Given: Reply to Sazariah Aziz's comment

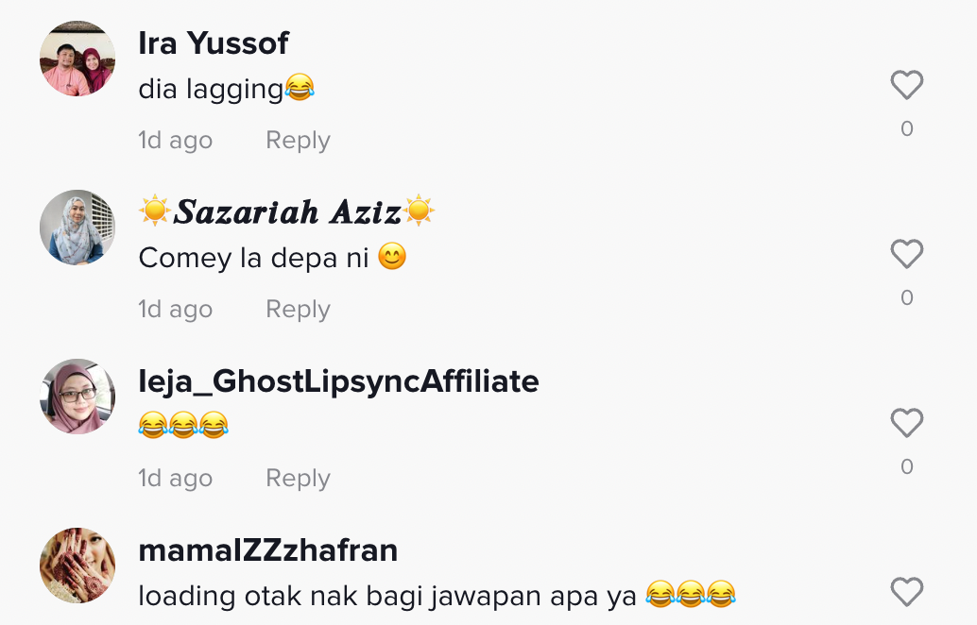Looking at the screenshot, I should click(x=298, y=310).
